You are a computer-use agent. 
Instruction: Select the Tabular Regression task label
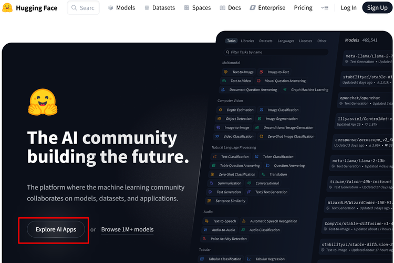click(270, 259)
